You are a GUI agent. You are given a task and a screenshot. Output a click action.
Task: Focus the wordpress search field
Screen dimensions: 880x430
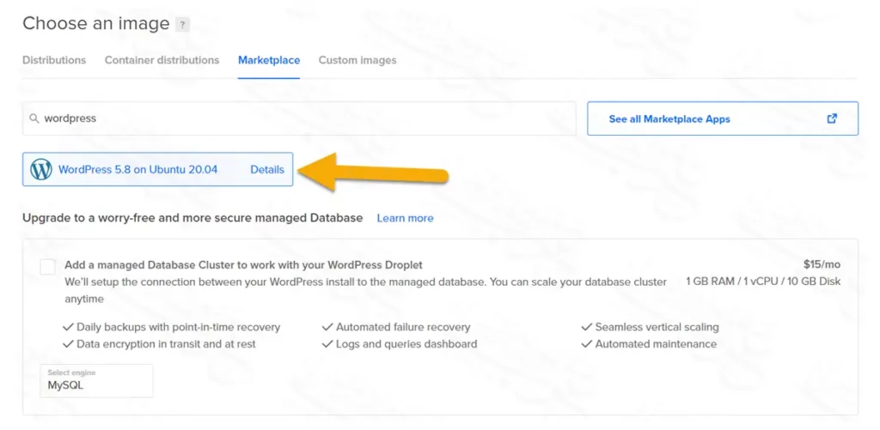(301, 118)
